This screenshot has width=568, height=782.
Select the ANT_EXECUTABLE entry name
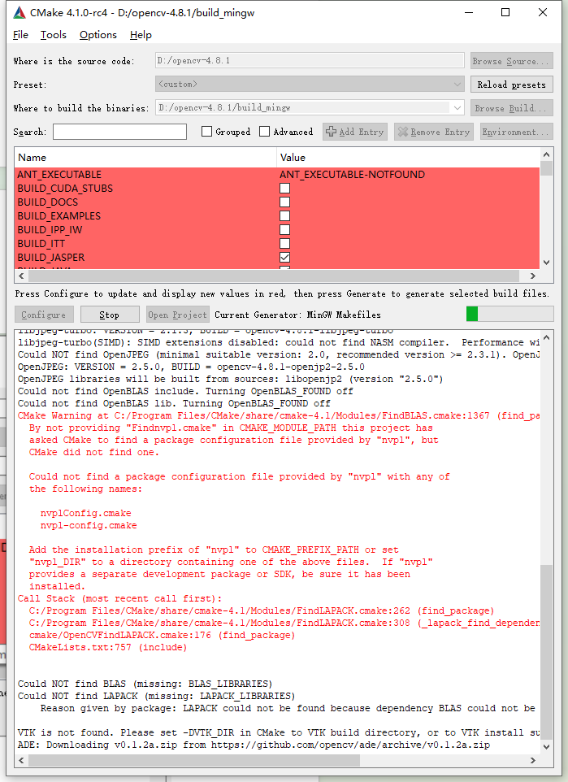point(59,175)
